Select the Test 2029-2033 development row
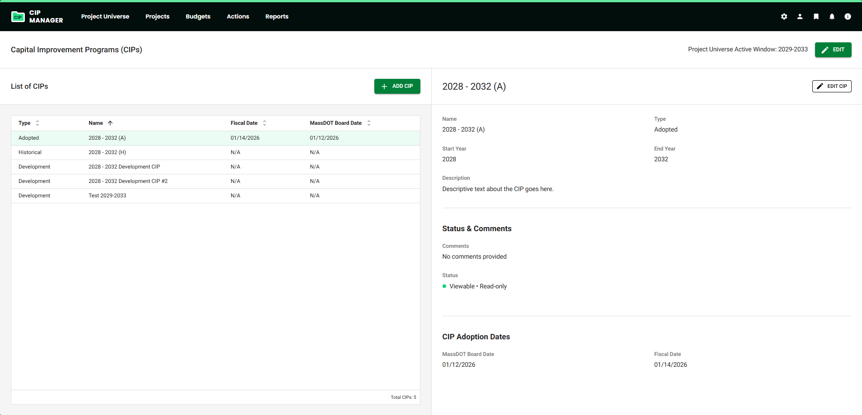Screen dimensions: 862x415 [181, 196]
